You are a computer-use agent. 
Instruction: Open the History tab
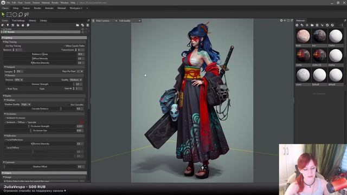33,21
